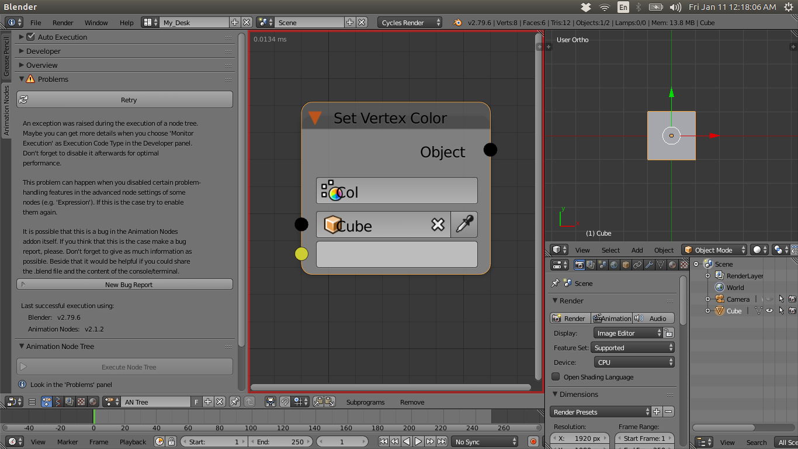Hide the Cube using its eye toggle
Viewport: 798px width, 449px height.
click(x=769, y=310)
